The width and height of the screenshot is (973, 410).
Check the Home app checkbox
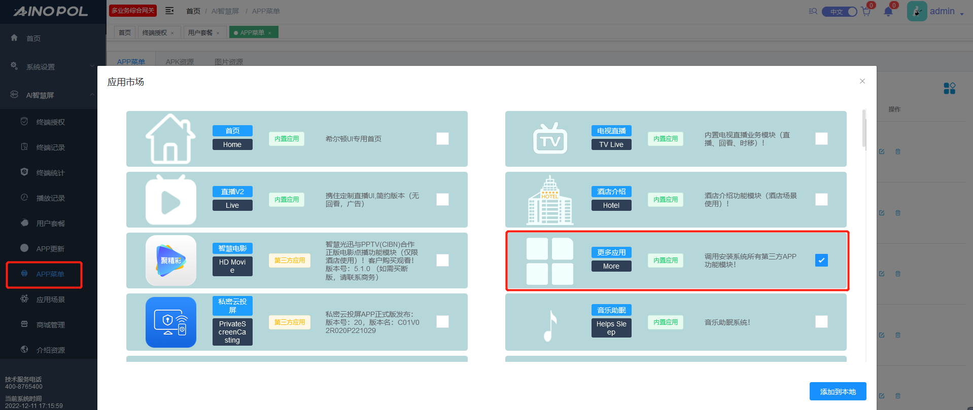442,139
